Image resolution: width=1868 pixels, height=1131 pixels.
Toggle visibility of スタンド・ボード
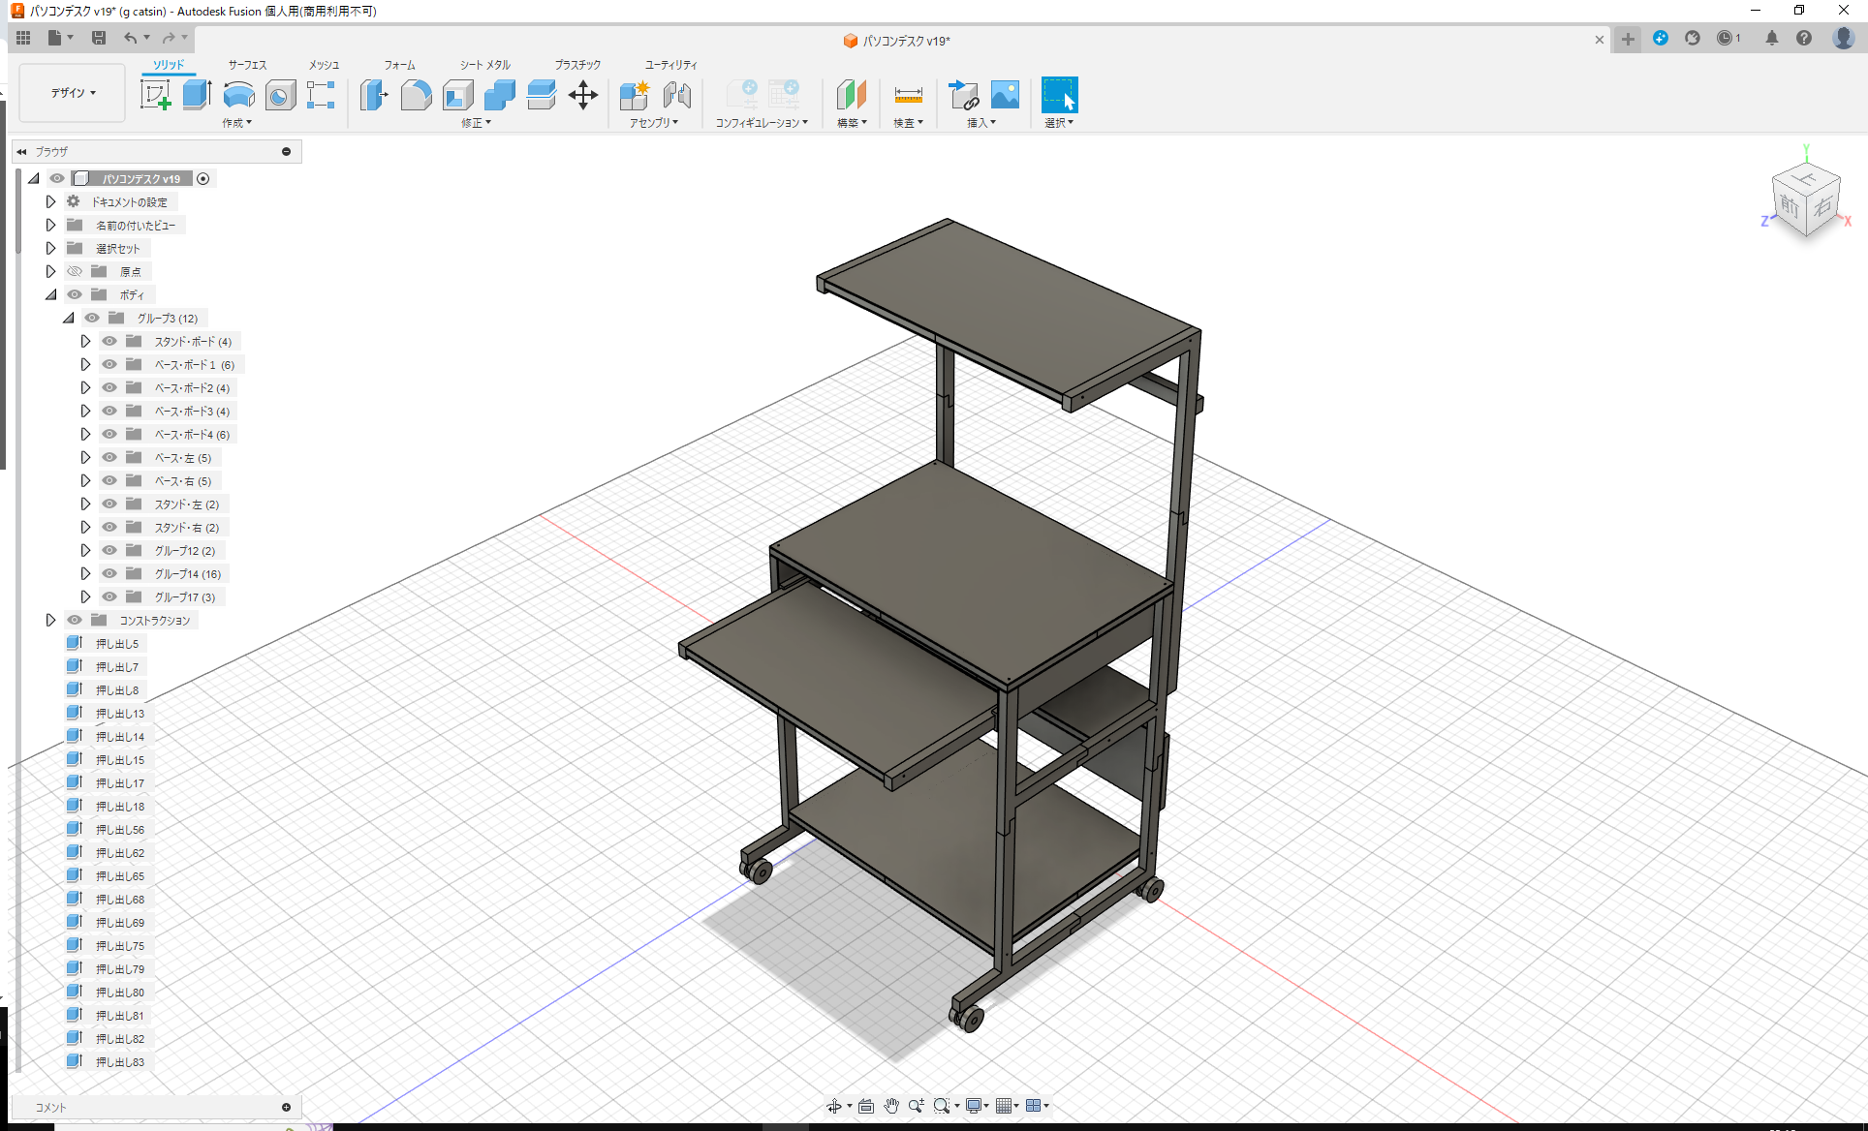click(109, 341)
